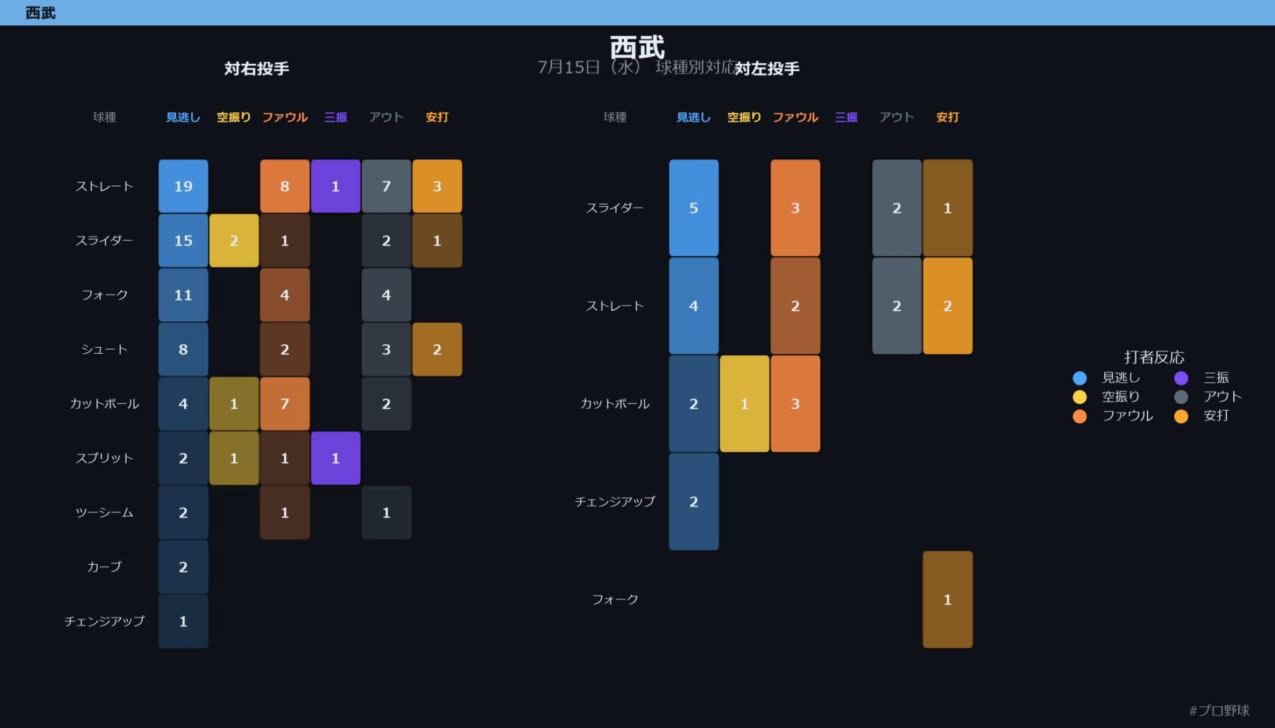Select スライダー 空振り yellow cell showing 2
The width and height of the screenshot is (1275, 728).
234,241
